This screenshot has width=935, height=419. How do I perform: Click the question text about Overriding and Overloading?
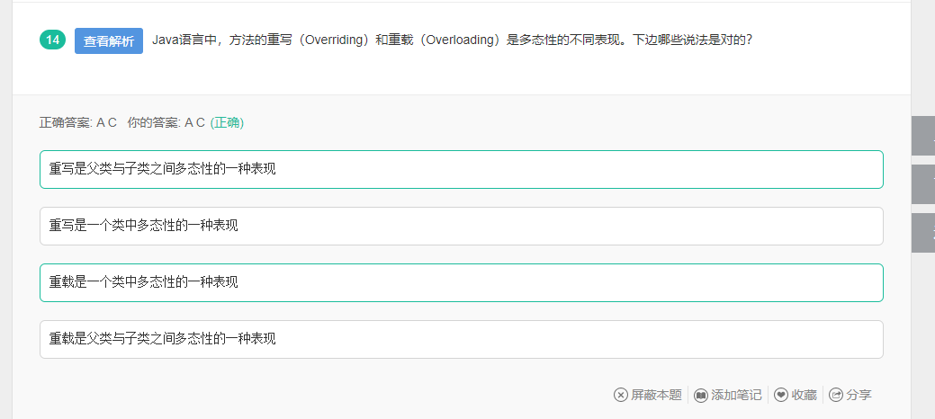point(452,40)
